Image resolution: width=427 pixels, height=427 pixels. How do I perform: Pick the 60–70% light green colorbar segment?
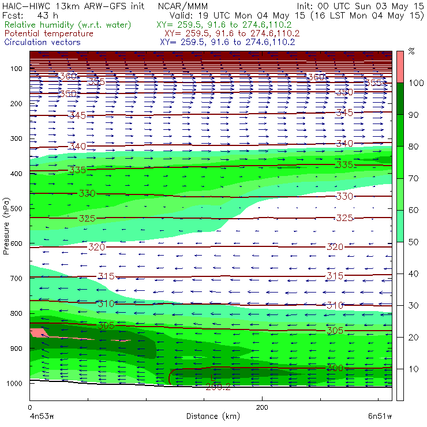pyautogui.click(x=400, y=194)
